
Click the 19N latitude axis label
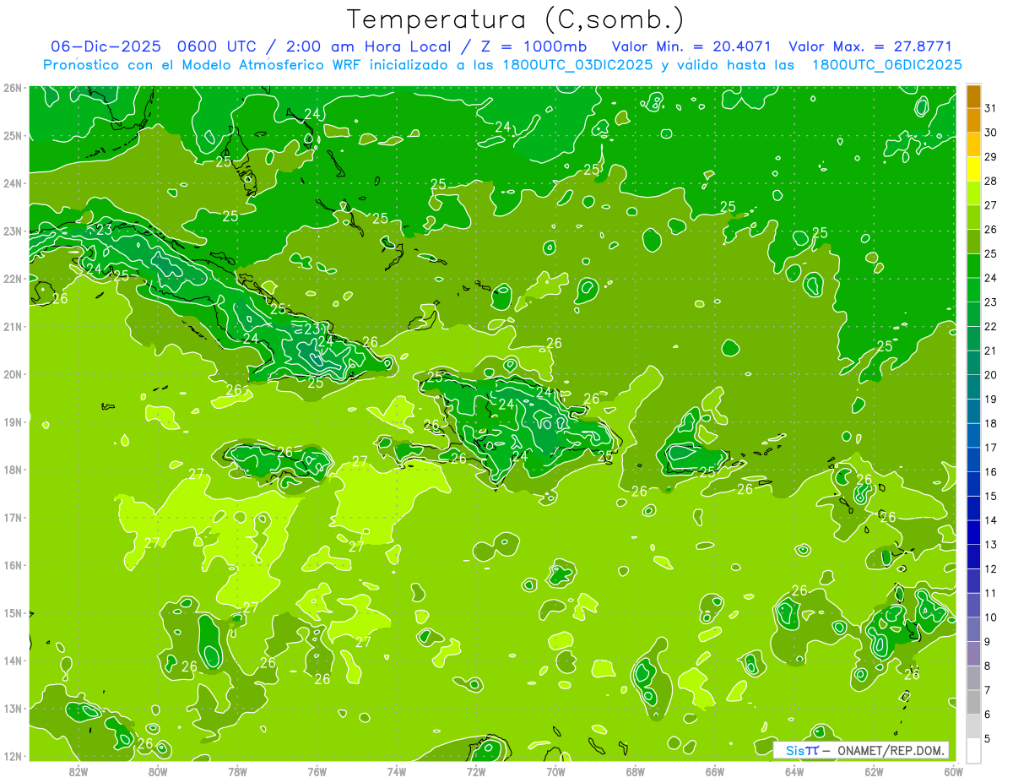tap(12, 421)
